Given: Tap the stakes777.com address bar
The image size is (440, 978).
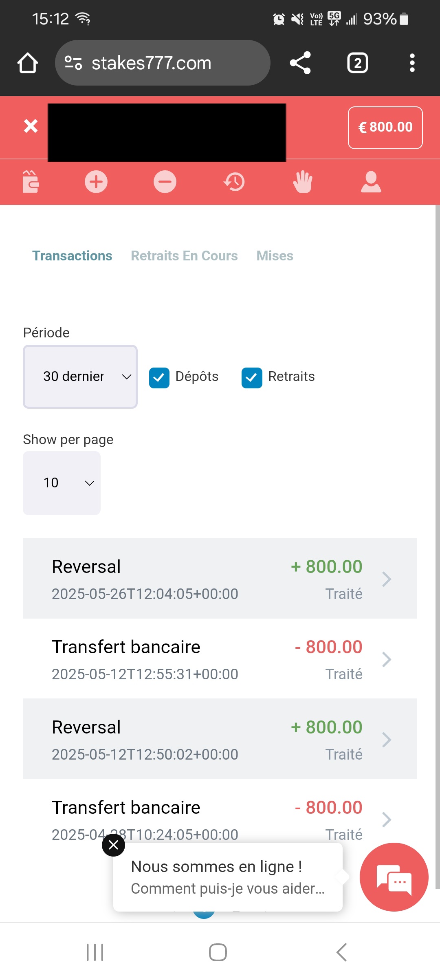Looking at the screenshot, I should tap(163, 63).
